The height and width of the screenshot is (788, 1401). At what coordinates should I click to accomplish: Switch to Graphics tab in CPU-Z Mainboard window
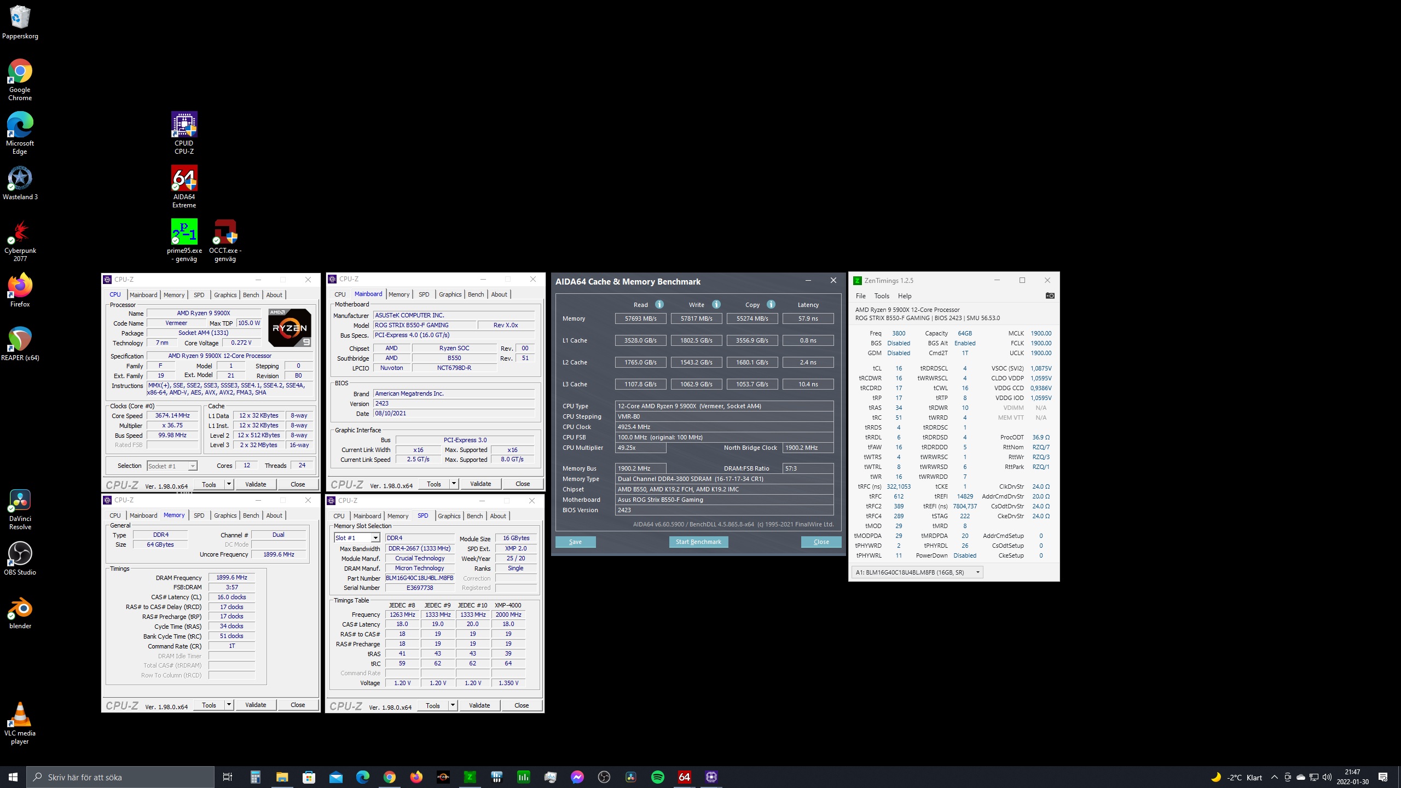(x=450, y=294)
